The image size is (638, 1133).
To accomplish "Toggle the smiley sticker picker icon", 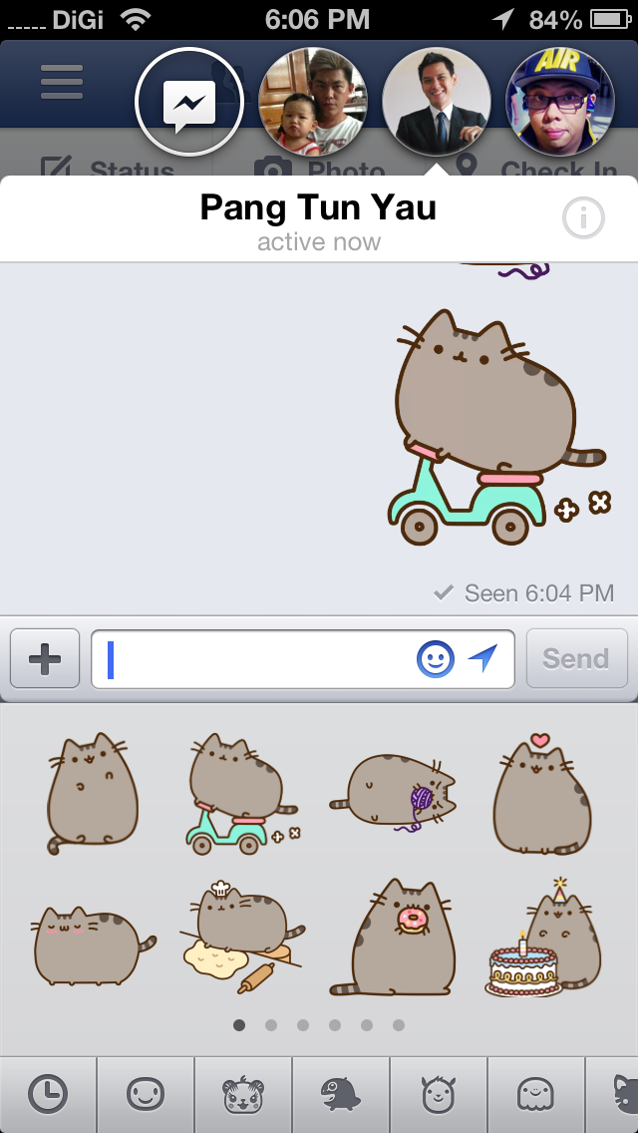I will coord(436,659).
